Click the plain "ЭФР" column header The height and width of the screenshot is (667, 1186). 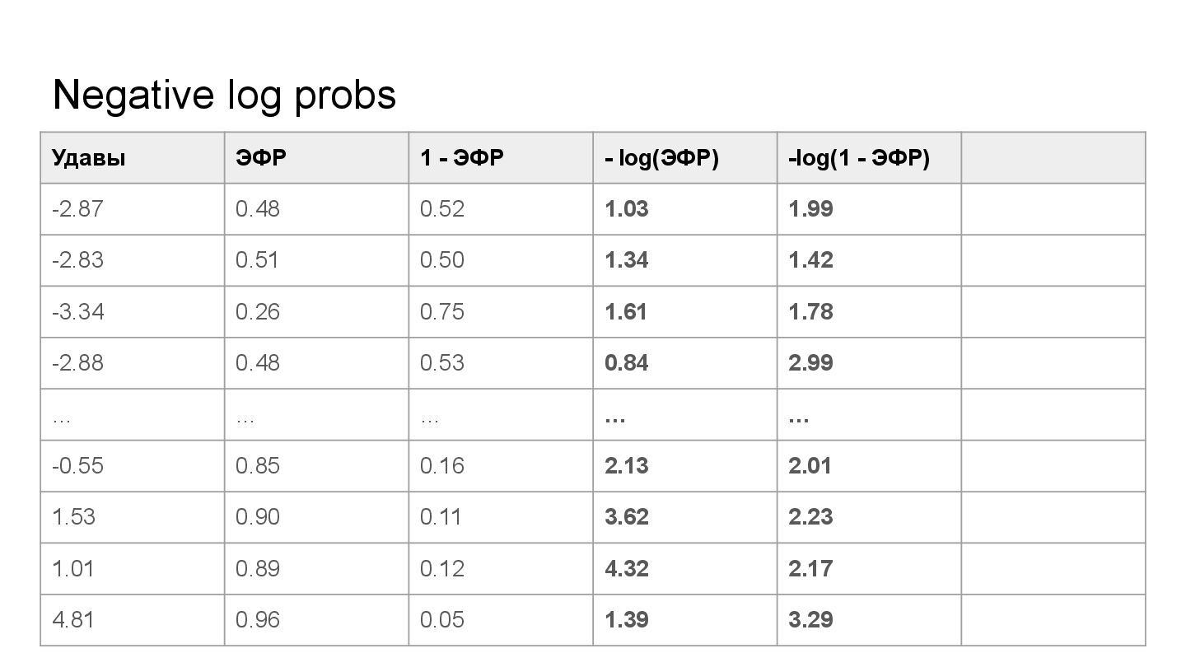261,158
